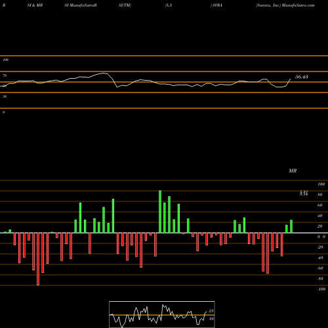328x328 pixels.
Task: Click the MR axis label -40
Action: point(320,258)
